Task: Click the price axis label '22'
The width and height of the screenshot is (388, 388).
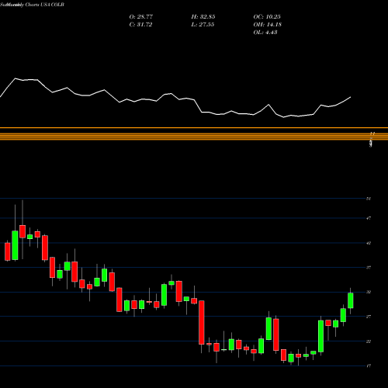Action: click(x=369, y=341)
